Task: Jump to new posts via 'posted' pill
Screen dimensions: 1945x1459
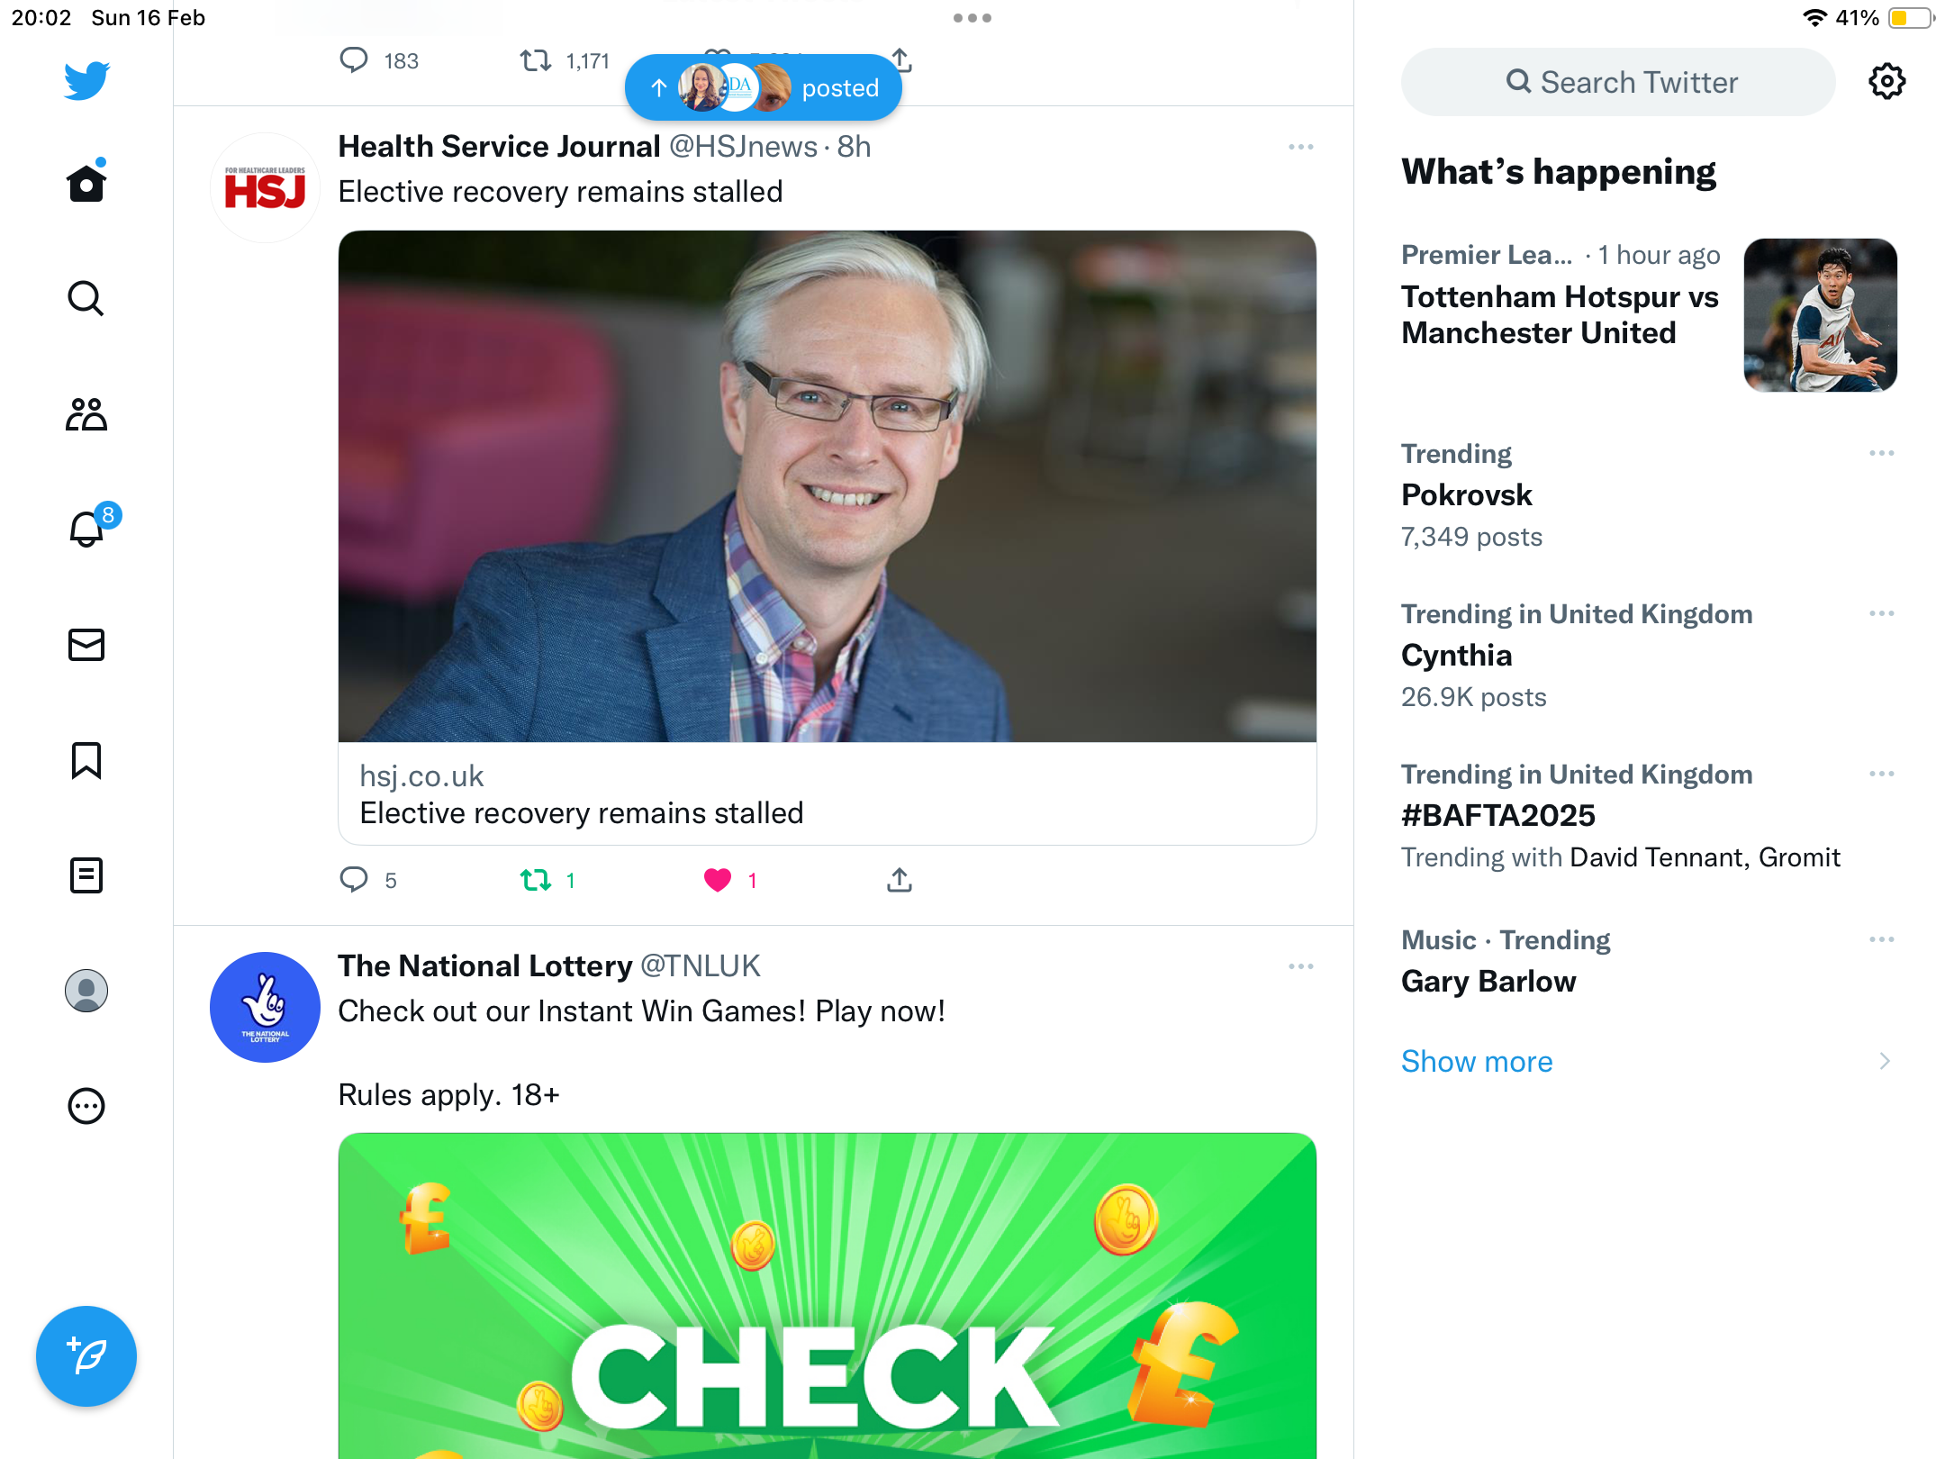Action: (763, 87)
